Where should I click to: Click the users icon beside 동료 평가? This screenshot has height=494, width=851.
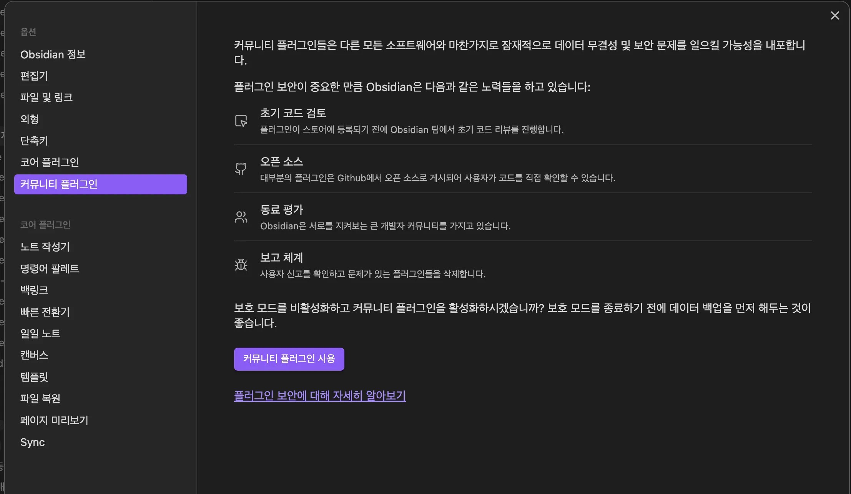(241, 217)
